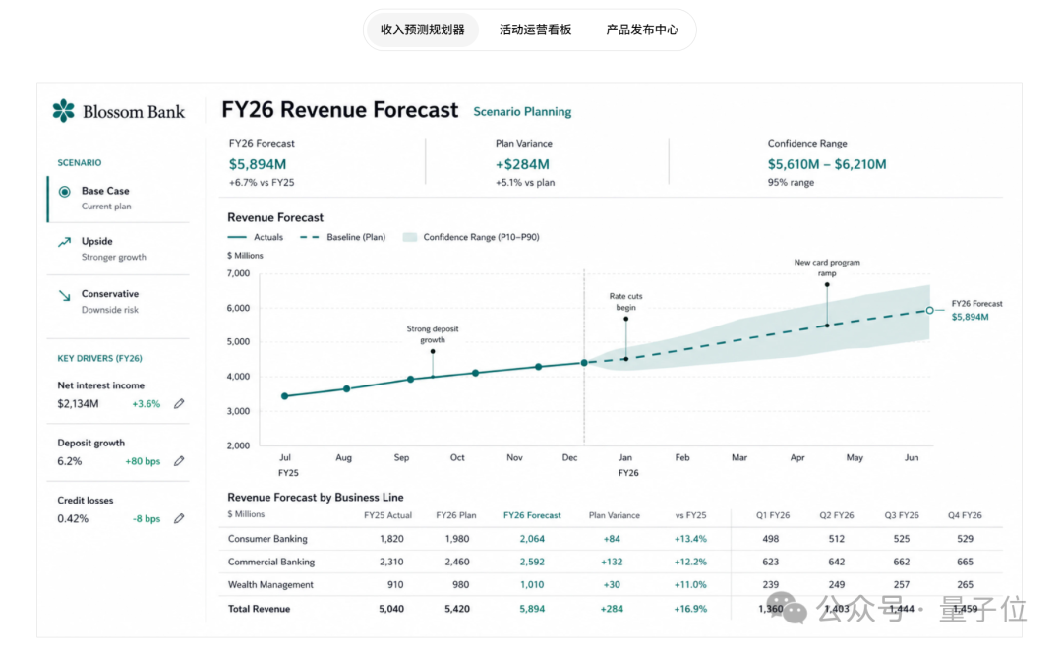Edit Credit losses with pencil icon
The height and width of the screenshot is (652, 1062).
(179, 518)
